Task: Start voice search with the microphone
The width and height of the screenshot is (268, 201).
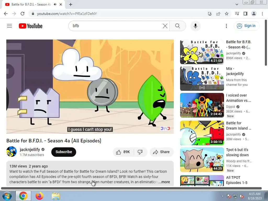Action: 195,26
